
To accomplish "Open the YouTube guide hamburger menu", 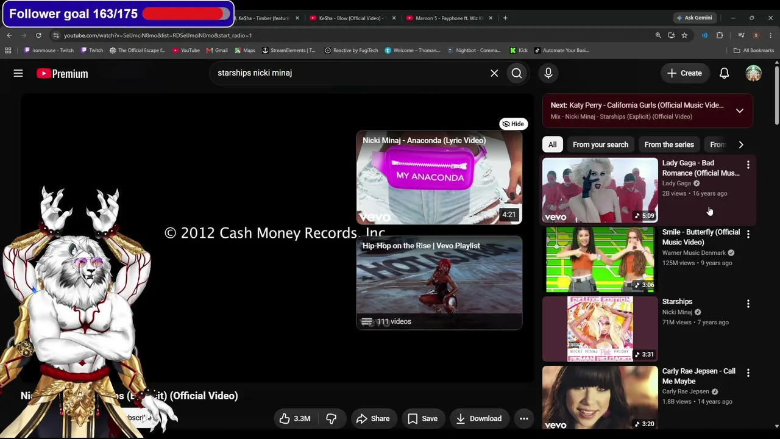I will [x=18, y=73].
